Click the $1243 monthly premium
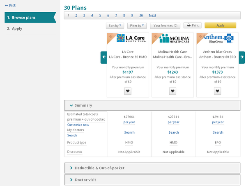The width and height of the screenshot is (246, 186). [172, 72]
